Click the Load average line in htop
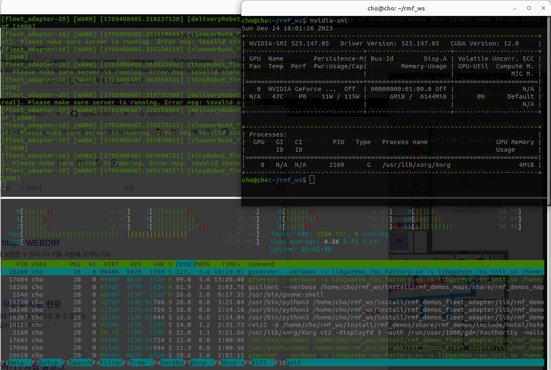The width and height of the screenshot is (551, 370). tap(324, 241)
